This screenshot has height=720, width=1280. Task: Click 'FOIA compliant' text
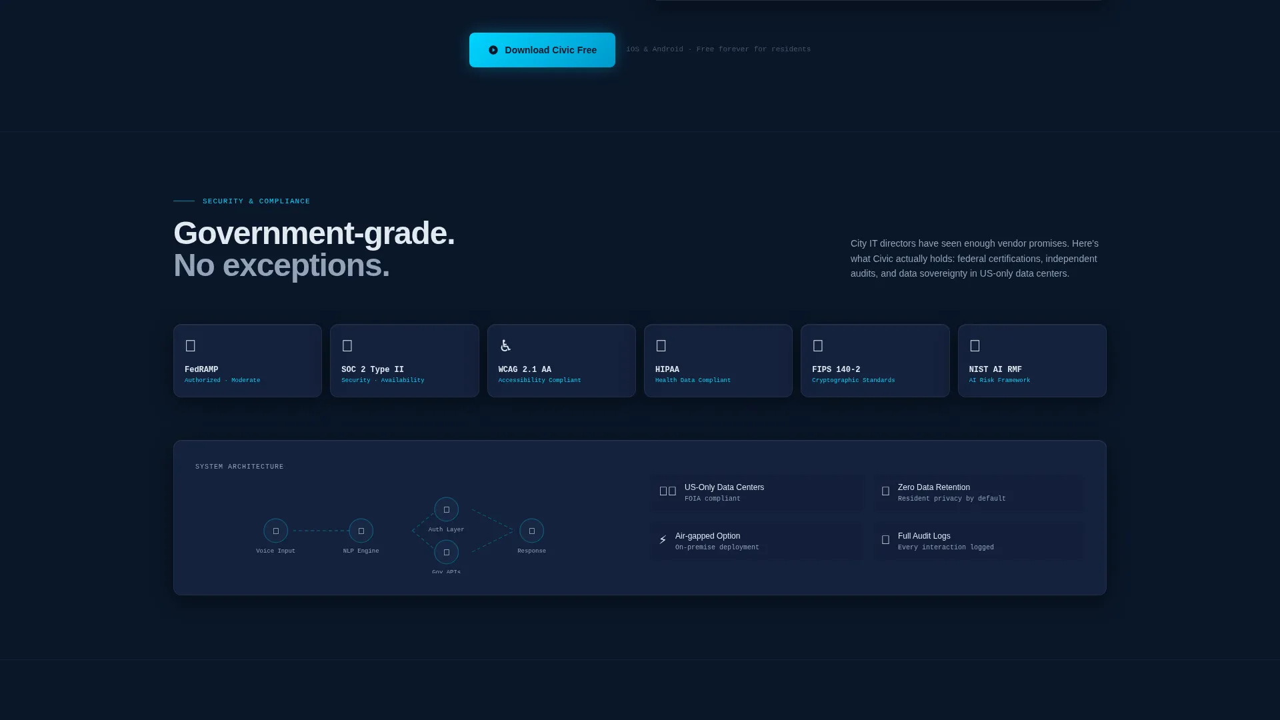[713, 499]
